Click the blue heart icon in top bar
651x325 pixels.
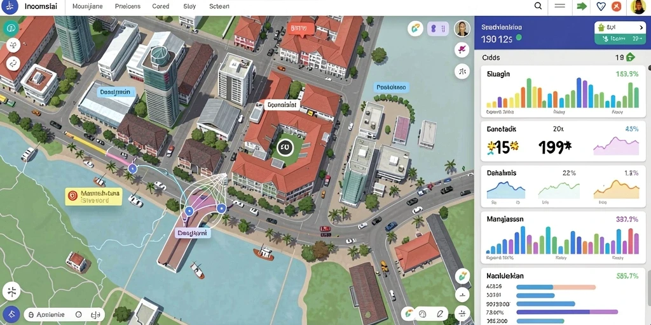click(601, 6)
